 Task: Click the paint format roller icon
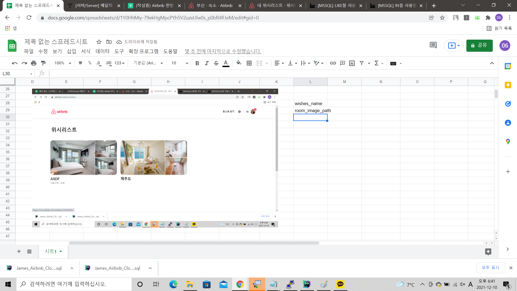(43, 63)
